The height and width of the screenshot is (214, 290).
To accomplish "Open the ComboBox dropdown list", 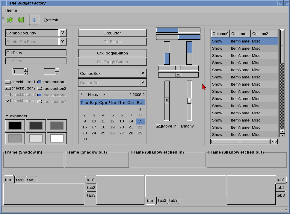I will (x=144, y=73).
